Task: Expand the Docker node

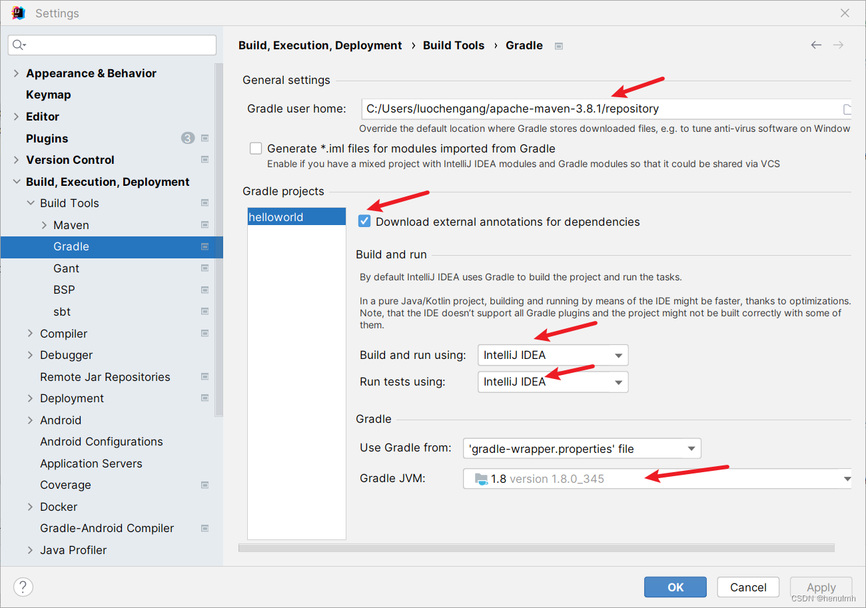Action: [31, 507]
